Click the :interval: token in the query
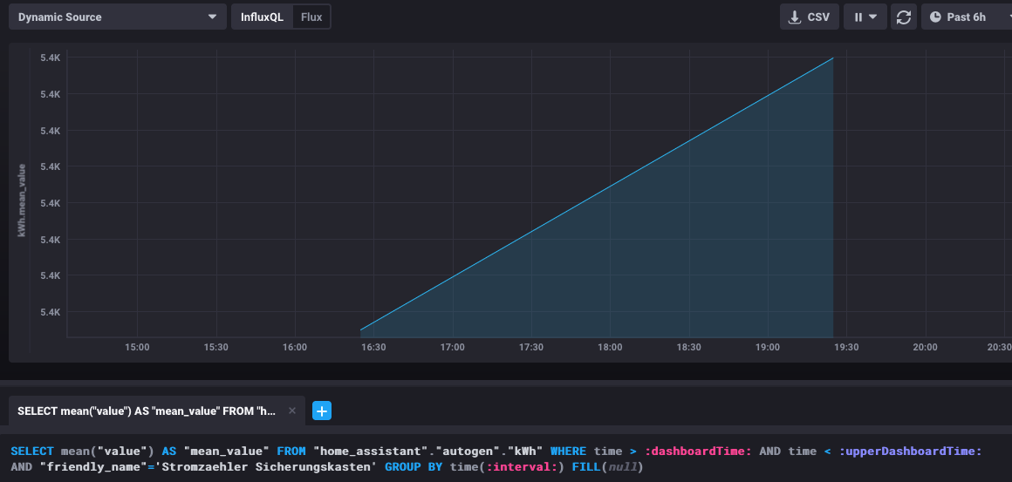Screen dimensions: 1012x482 coord(525,467)
